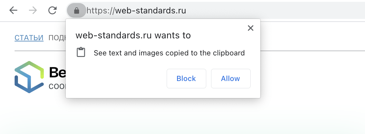Click the "web-standards.ru wants to" prompt title
Image resolution: width=365 pixels, height=134 pixels.
tap(133, 35)
